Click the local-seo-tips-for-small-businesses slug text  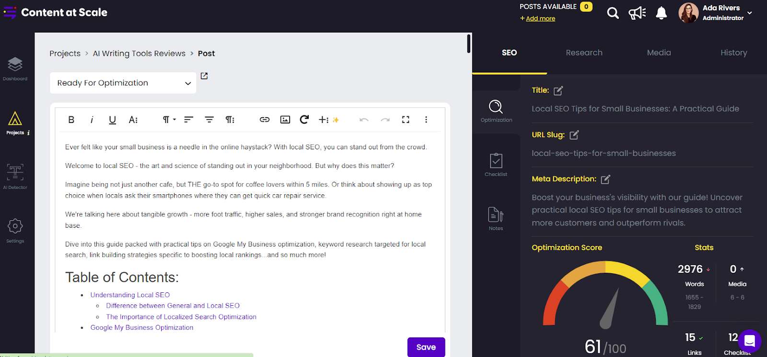click(604, 153)
